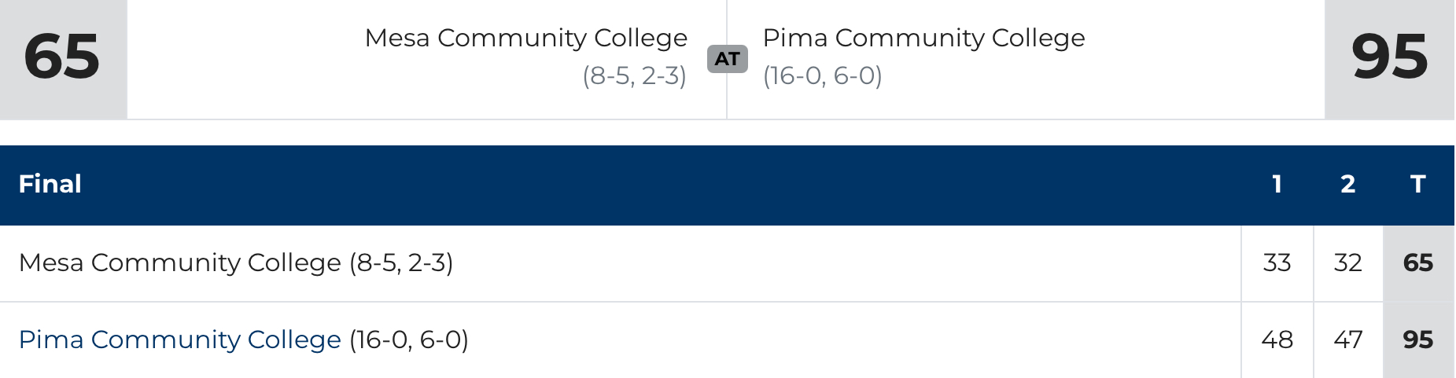1456x378 pixels.
Task: Click Mesa Community College name in header
Action: (x=525, y=38)
